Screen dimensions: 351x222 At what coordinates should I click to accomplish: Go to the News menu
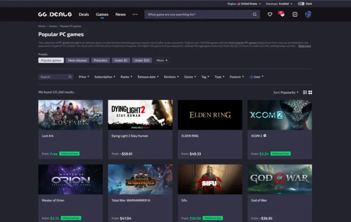click(x=121, y=14)
